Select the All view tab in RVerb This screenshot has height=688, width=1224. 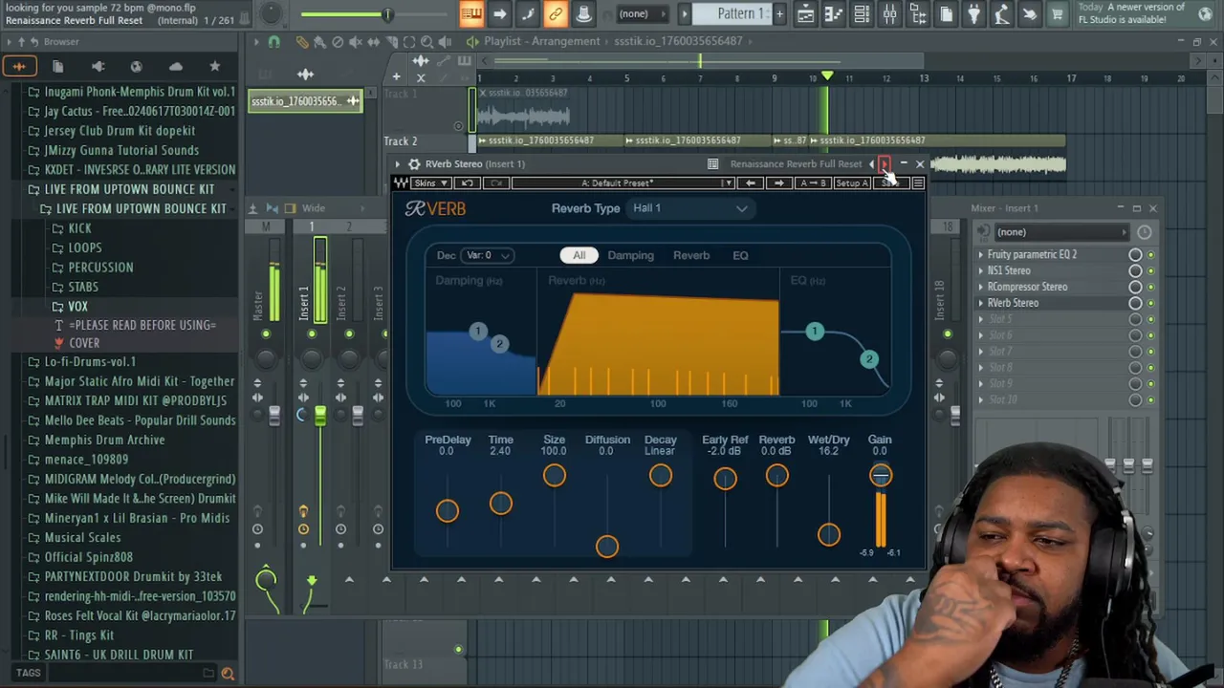coord(579,255)
